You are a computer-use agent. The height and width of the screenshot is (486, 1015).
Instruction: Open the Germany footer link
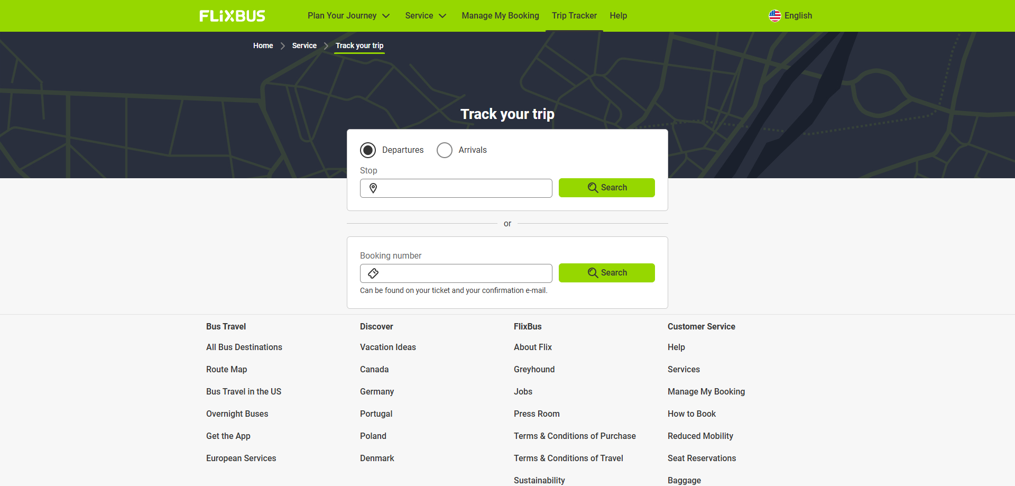pyautogui.click(x=377, y=392)
